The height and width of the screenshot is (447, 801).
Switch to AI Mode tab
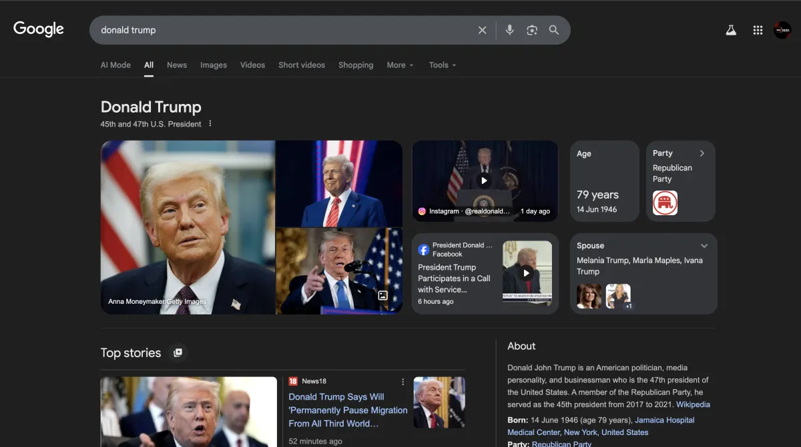[115, 65]
